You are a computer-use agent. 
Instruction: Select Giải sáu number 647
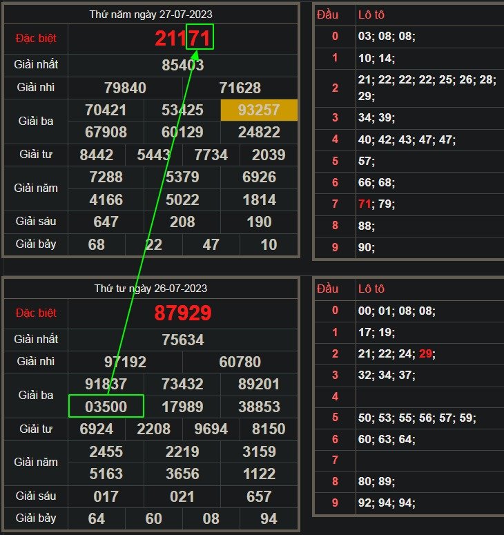(x=106, y=222)
